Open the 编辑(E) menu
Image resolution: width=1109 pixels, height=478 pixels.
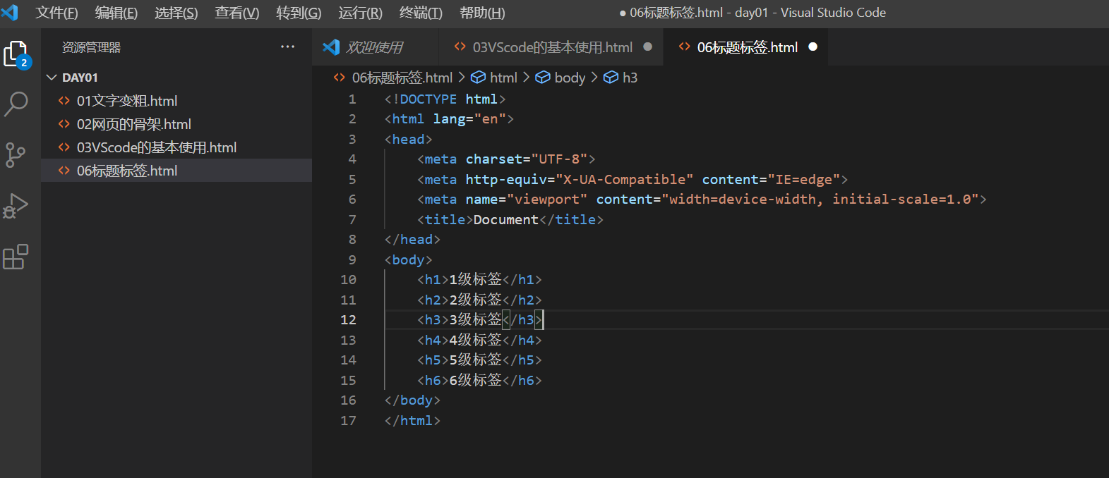(116, 13)
